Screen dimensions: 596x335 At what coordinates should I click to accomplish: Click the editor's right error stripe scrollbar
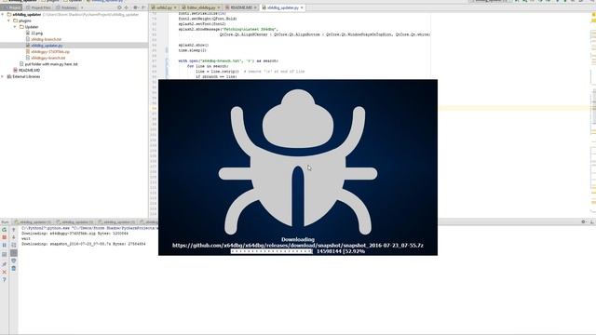click(593, 114)
